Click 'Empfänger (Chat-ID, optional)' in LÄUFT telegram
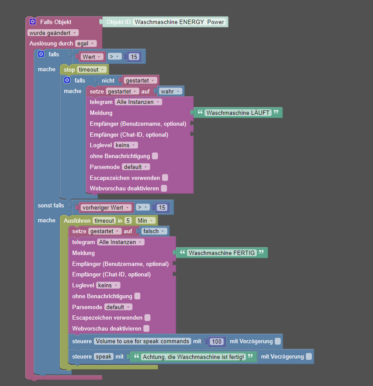 pyautogui.click(x=129, y=134)
